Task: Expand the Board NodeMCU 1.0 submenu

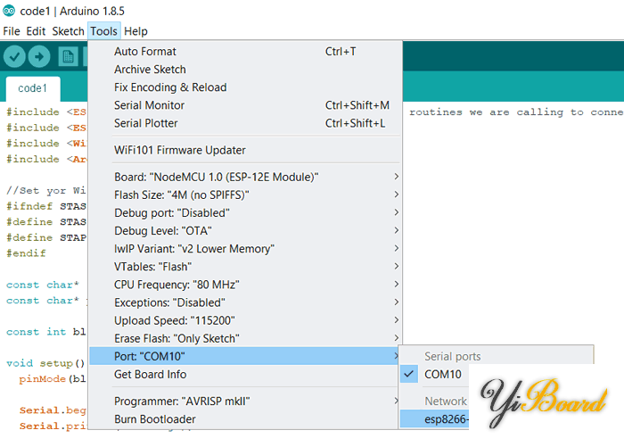Action: [245, 177]
